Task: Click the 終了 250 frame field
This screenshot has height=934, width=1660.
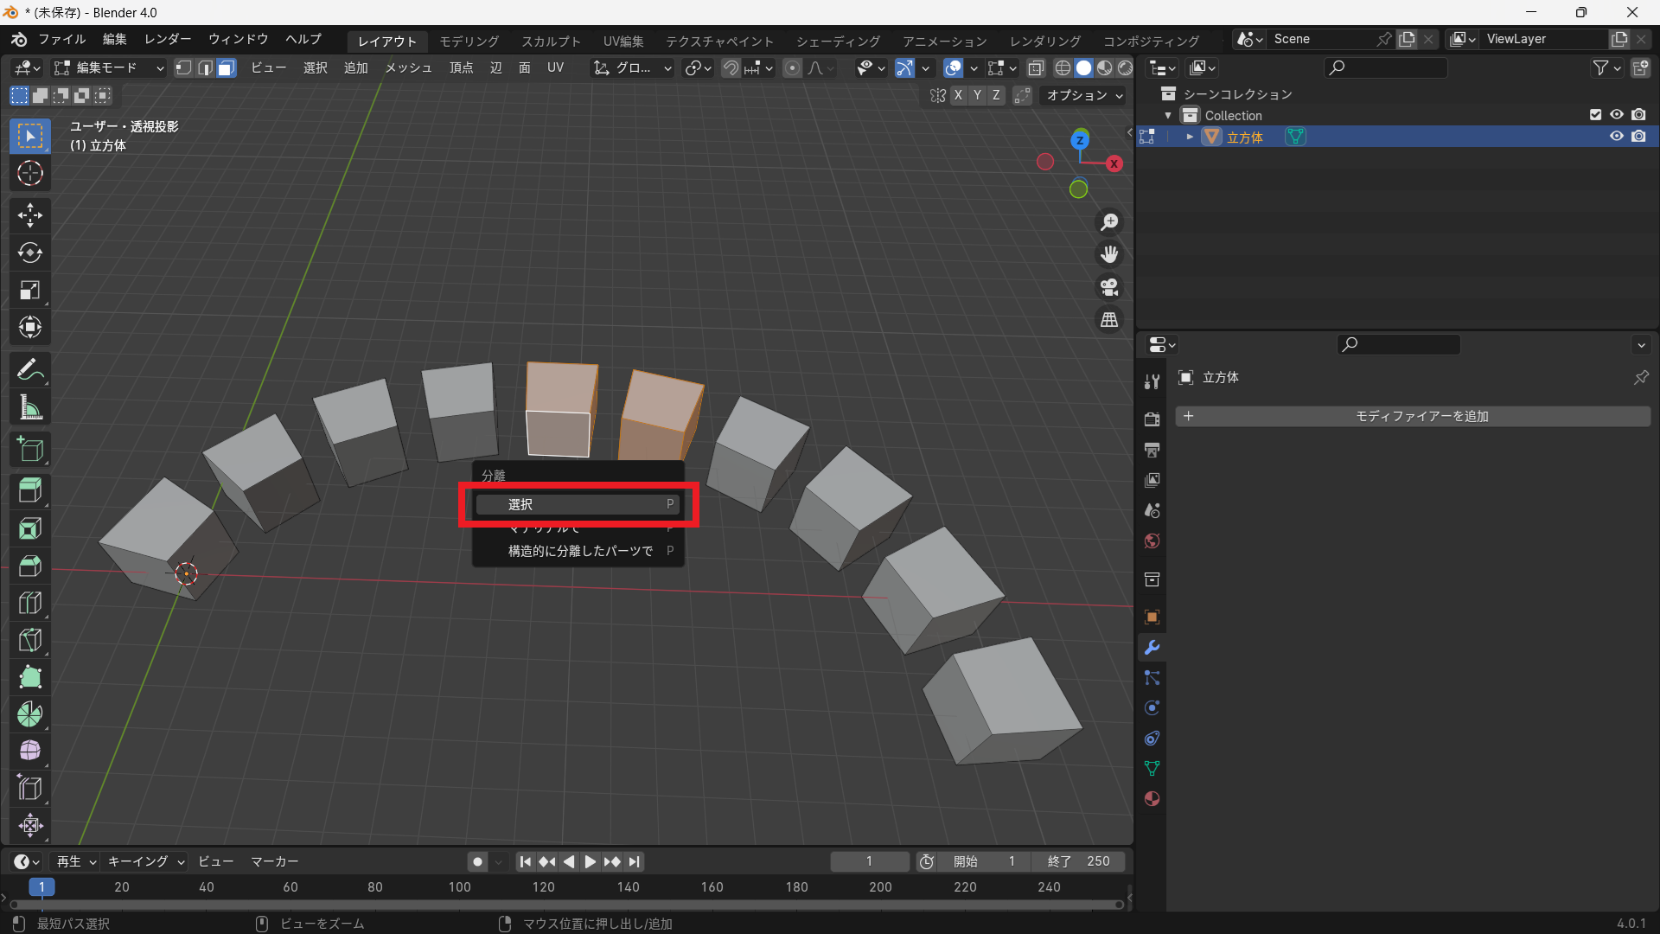Action: point(1079,861)
